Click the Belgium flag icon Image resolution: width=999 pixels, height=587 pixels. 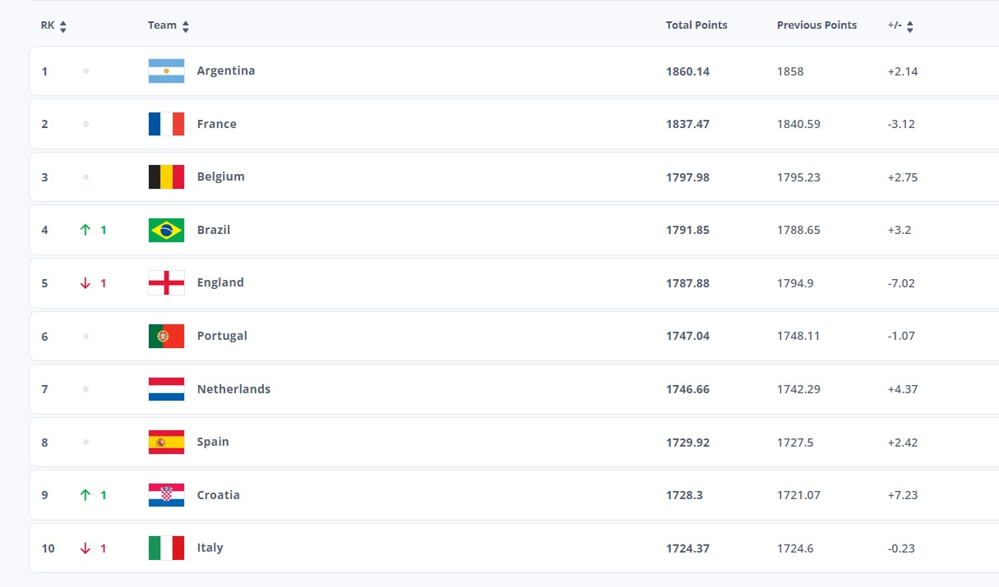tap(166, 177)
